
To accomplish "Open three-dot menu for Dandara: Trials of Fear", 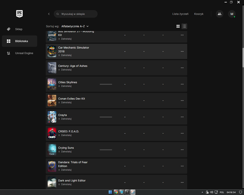I will [182, 166].
